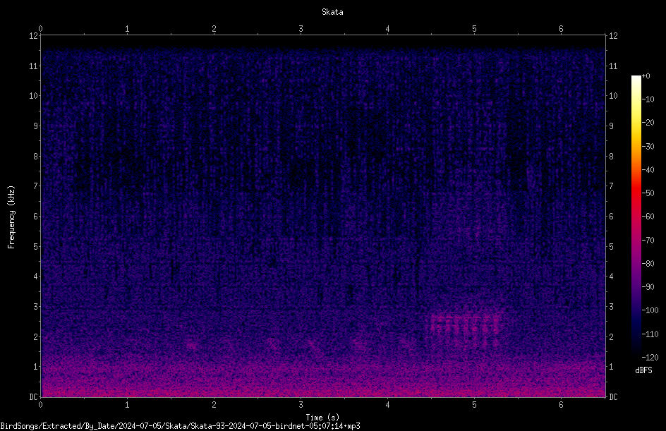
Task: Click the "-40" value on the color scale
Action: pyautogui.click(x=648, y=170)
